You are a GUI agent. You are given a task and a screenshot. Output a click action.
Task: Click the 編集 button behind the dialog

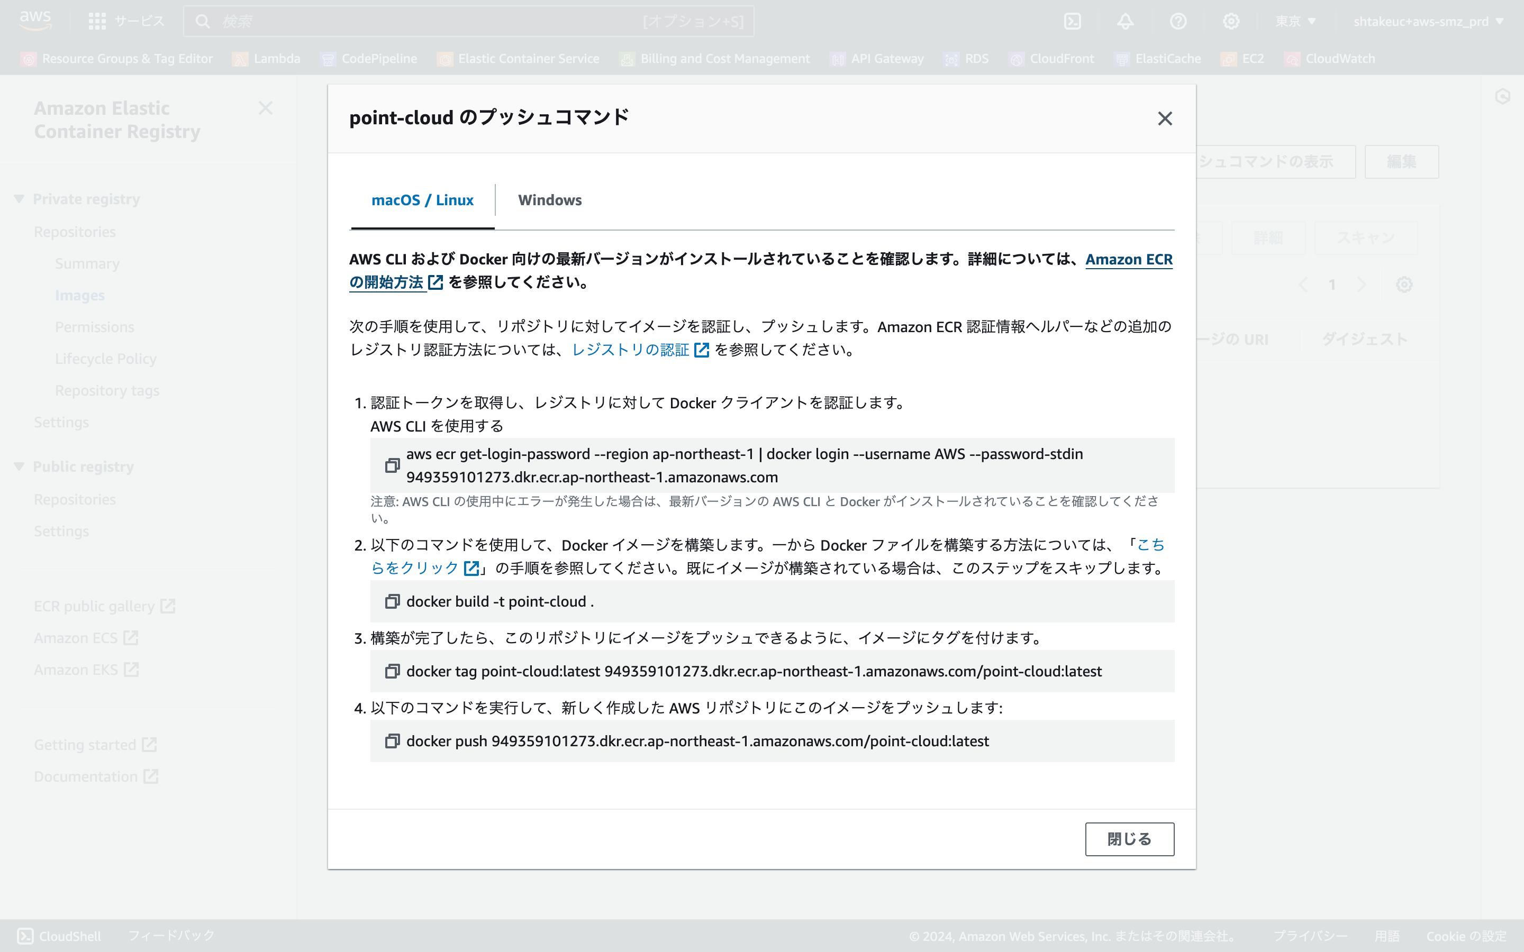[1401, 162]
